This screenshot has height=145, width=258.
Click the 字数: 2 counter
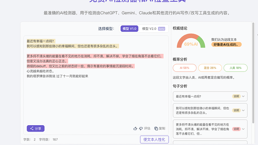point(30,139)
